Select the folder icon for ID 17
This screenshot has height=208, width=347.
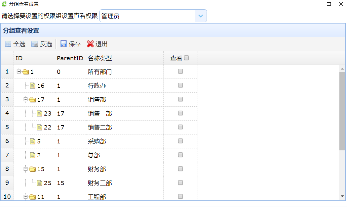pos(32,100)
